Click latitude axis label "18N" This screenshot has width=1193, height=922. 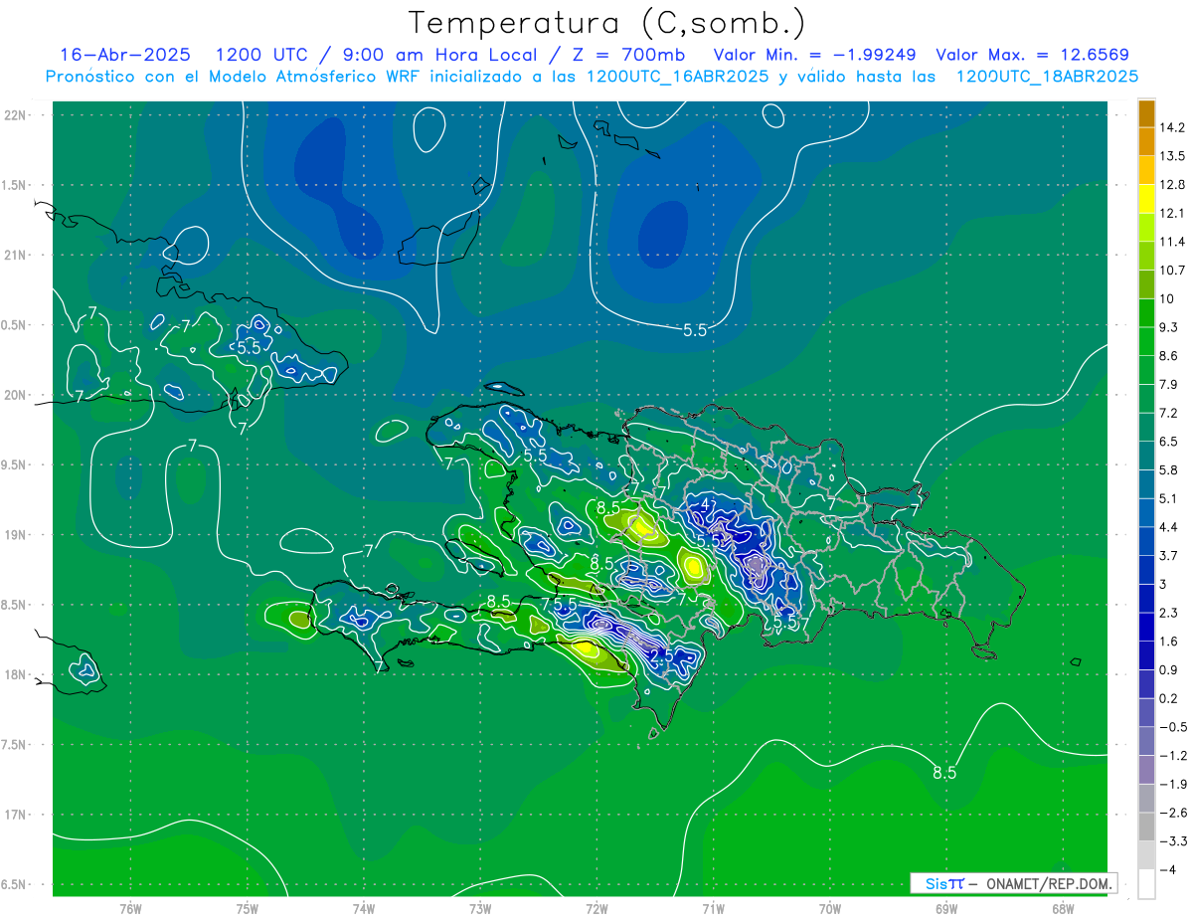click(17, 674)
